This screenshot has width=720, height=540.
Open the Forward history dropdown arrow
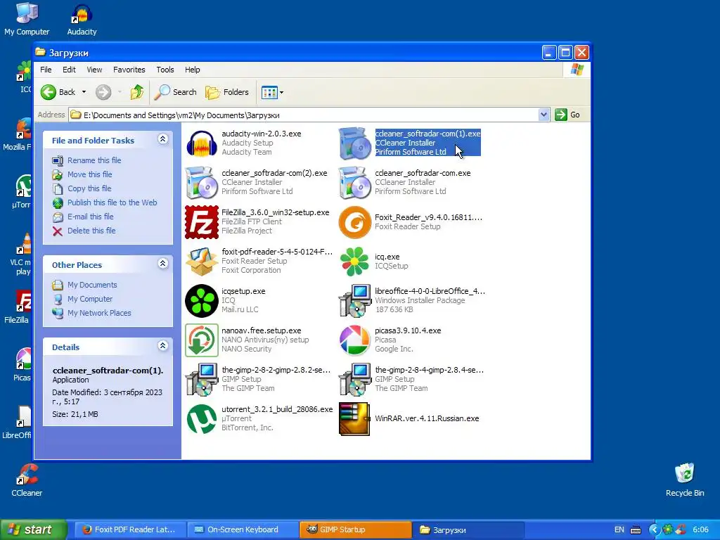coord(120,92)
